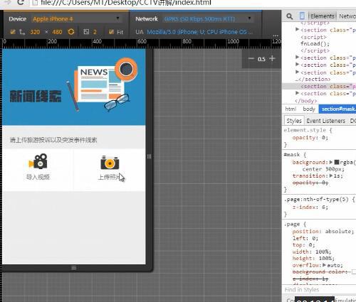The image size is (356, 302).
Task: Click the background rgba color swatch
Action: [337, 162]
